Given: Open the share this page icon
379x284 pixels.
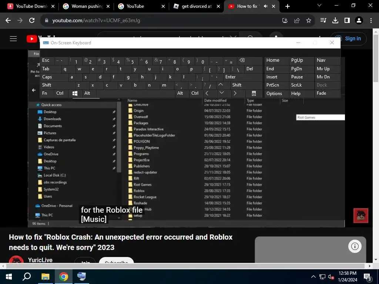Looking at the screenshot, I should coord(297,21).
